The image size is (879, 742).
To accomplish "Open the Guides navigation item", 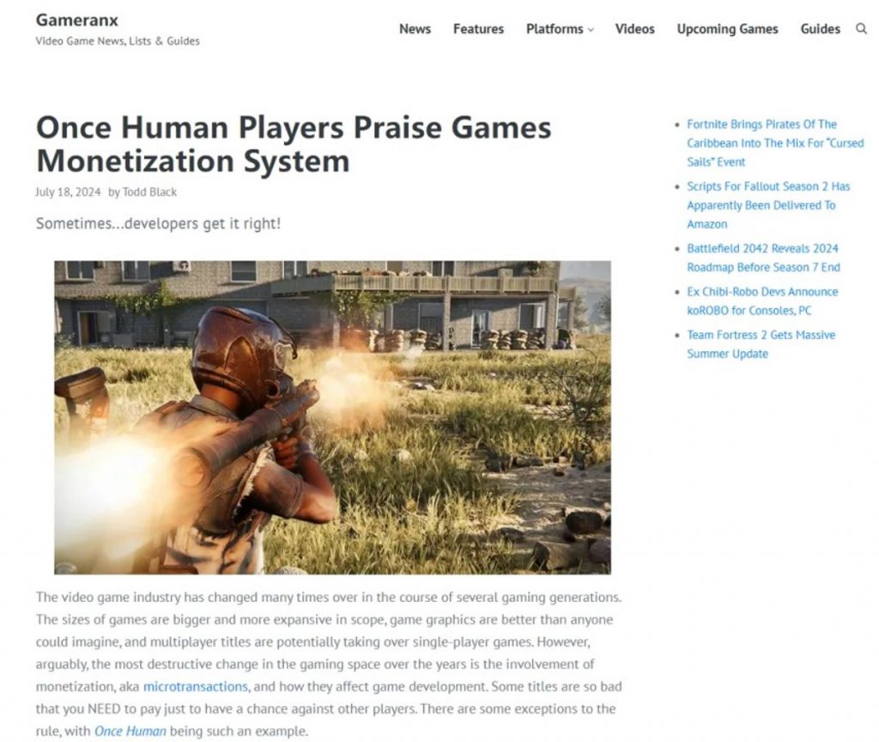I will tap(820, 28).
